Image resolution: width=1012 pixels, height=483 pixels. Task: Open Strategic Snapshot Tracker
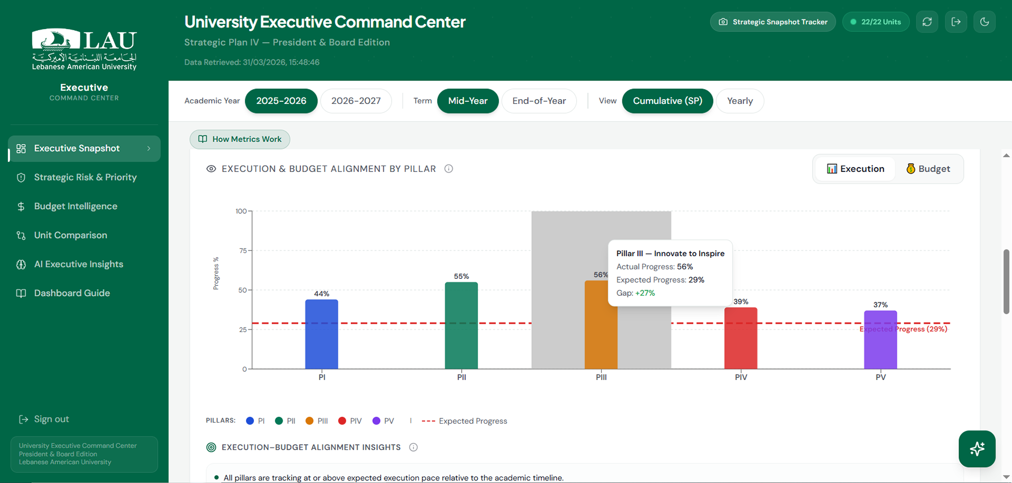[x=772, y=22]
